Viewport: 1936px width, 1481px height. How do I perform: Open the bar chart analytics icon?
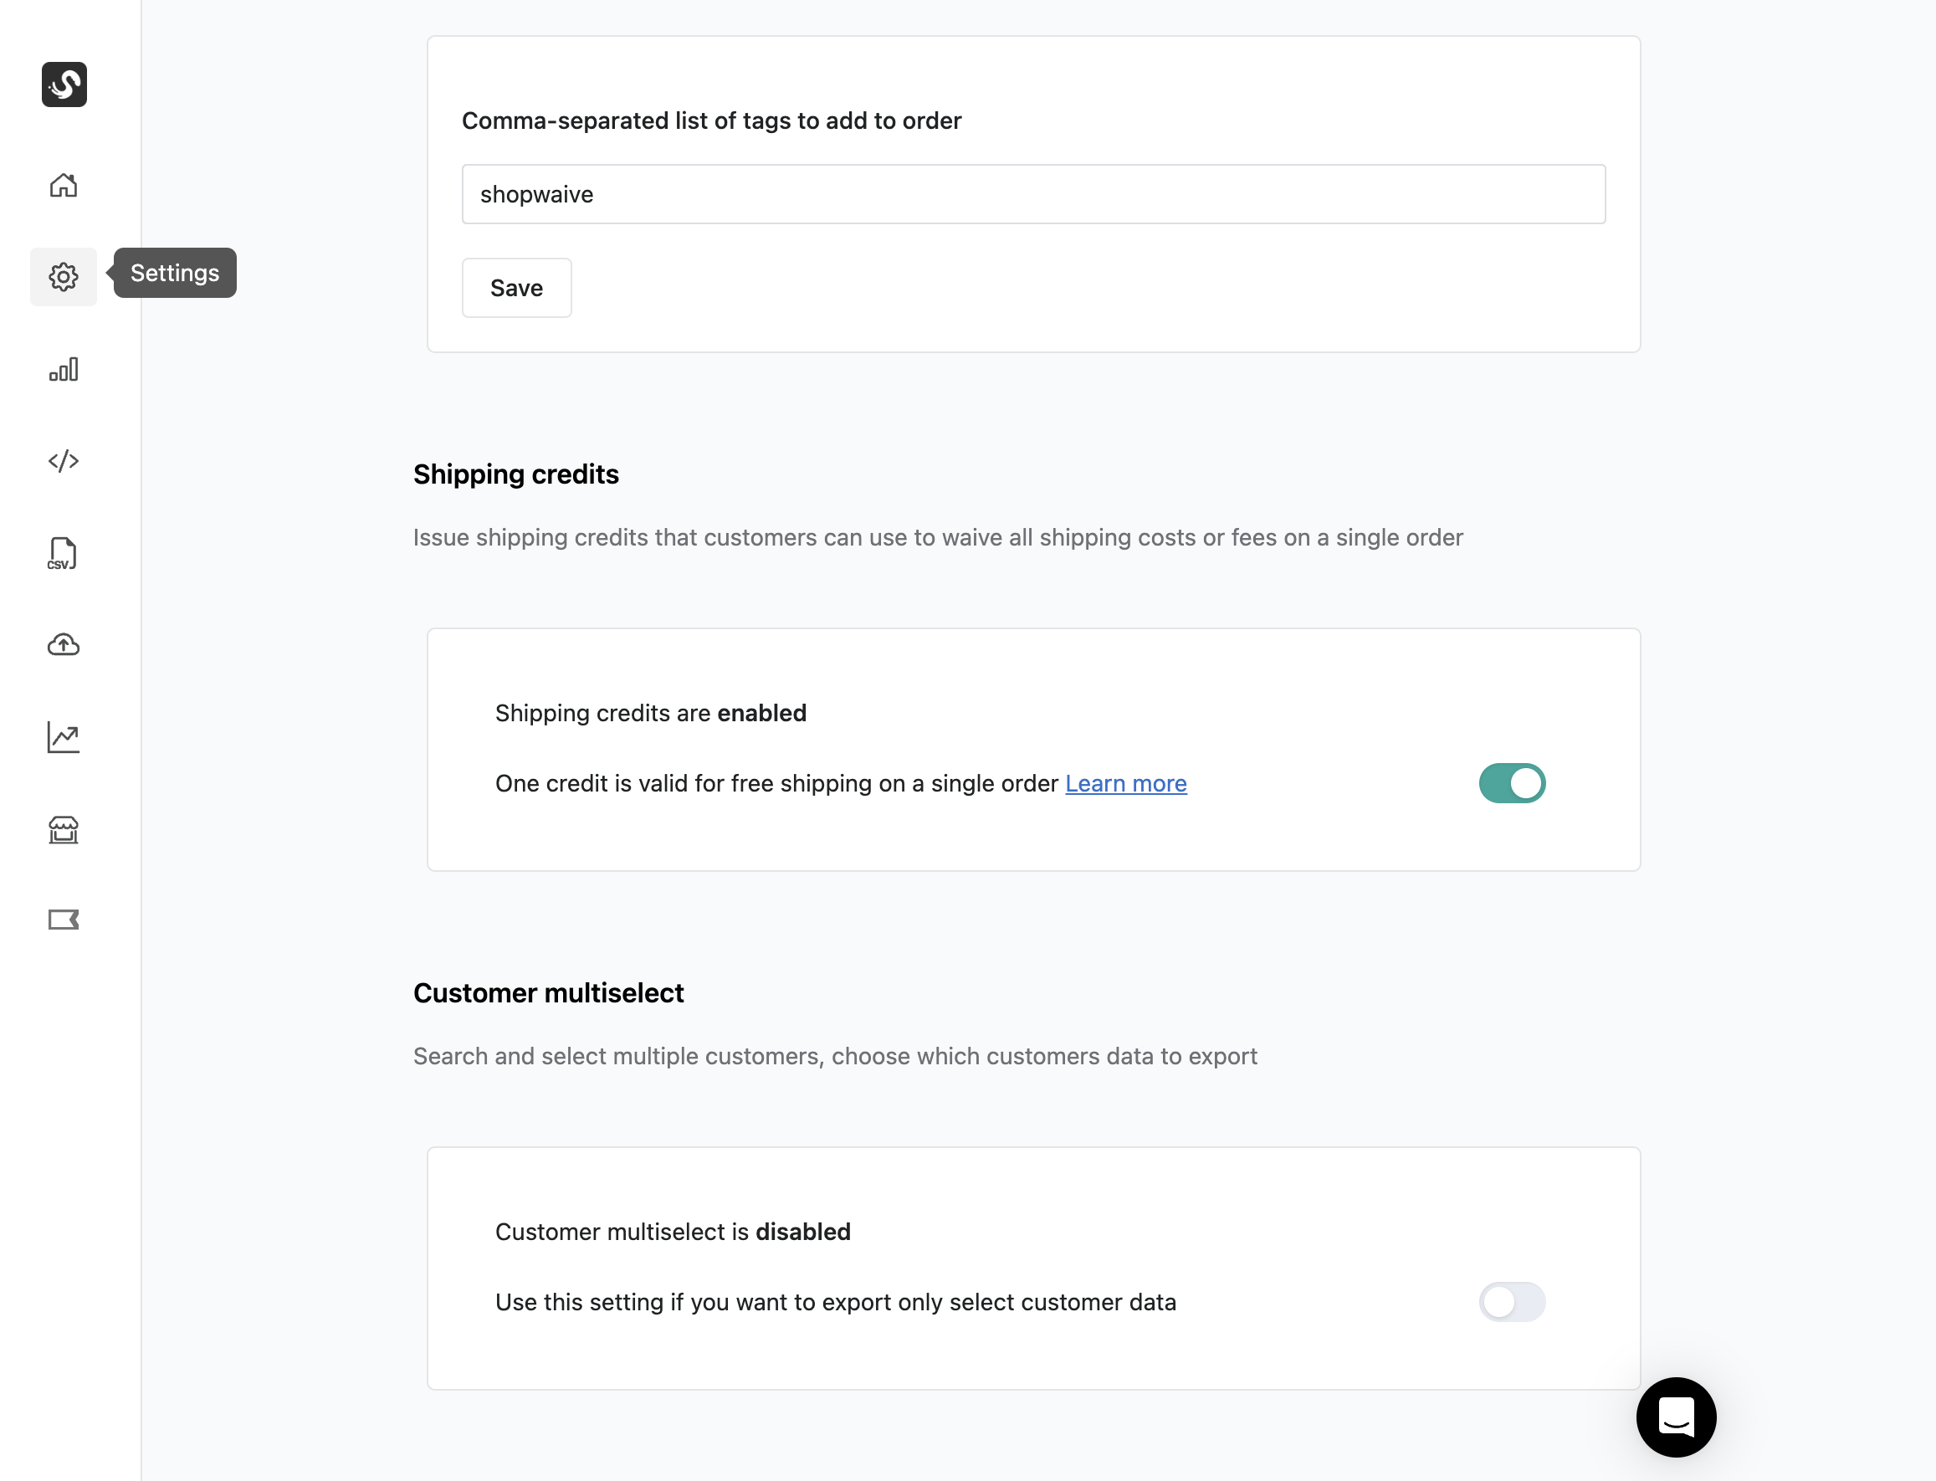coord(64,369)
